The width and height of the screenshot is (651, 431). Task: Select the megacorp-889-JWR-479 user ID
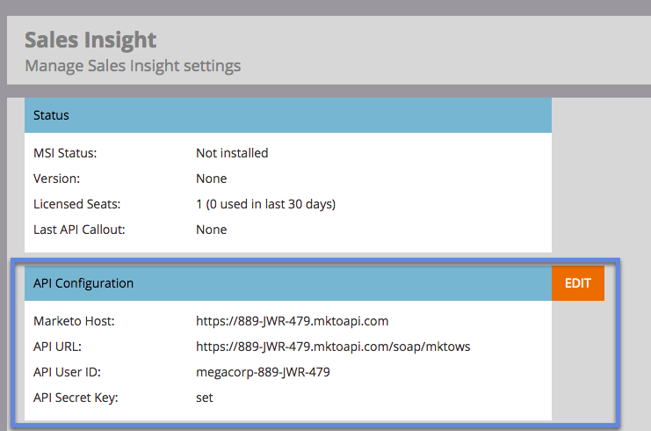click(x=263, y=372)
